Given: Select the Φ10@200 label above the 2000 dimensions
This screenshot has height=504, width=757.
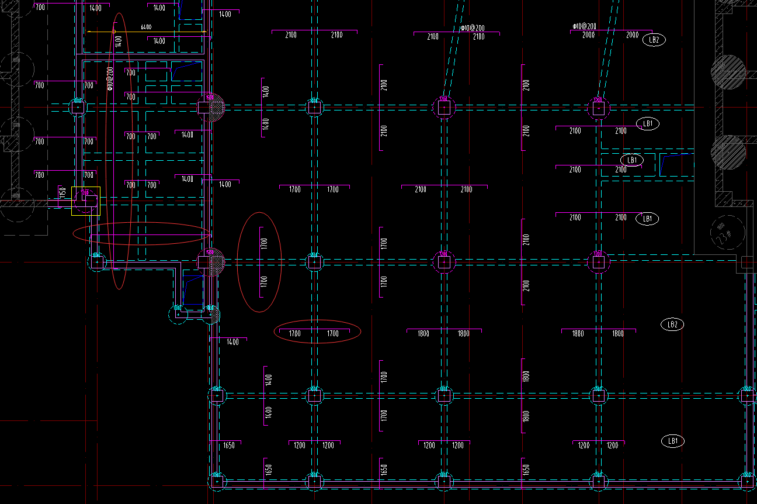Looking at the screenshot, I should click(585, 27).
